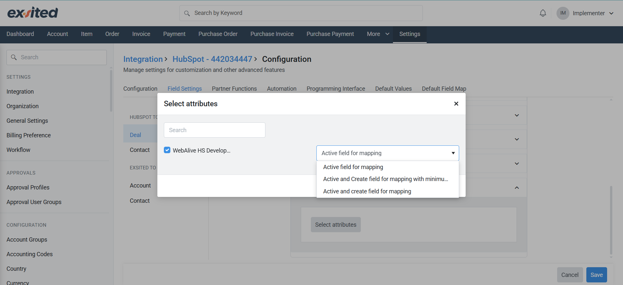Choose Active and Create field with minimu... option

(387, 179)
